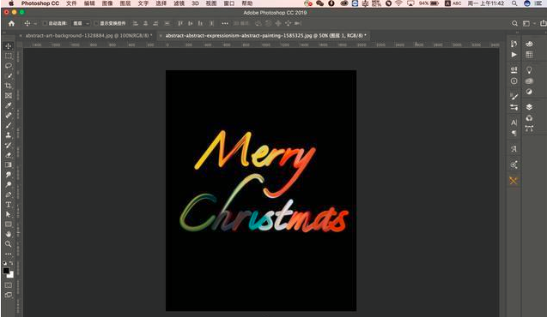Open the foreground color swatch
This screenshot has width=547, height=317.
6,271
